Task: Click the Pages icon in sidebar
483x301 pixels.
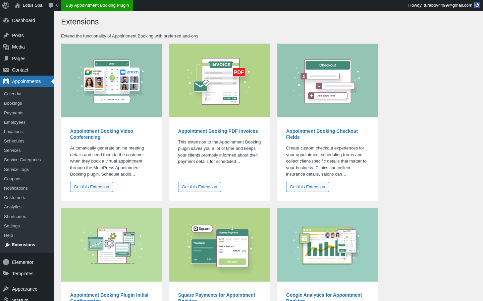Action: pos(6,59)
